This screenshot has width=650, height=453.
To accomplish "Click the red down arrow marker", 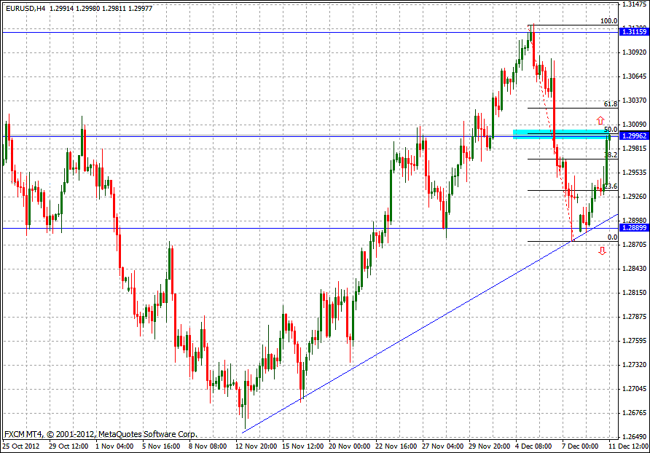I will pyautogui.click(x=602, y=251).
